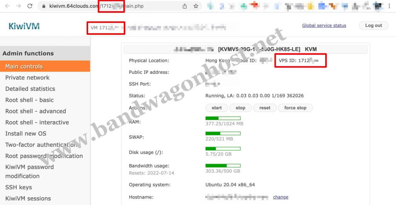Click the KiwiVM logo
396x205 pixels.
pos(24,26)
